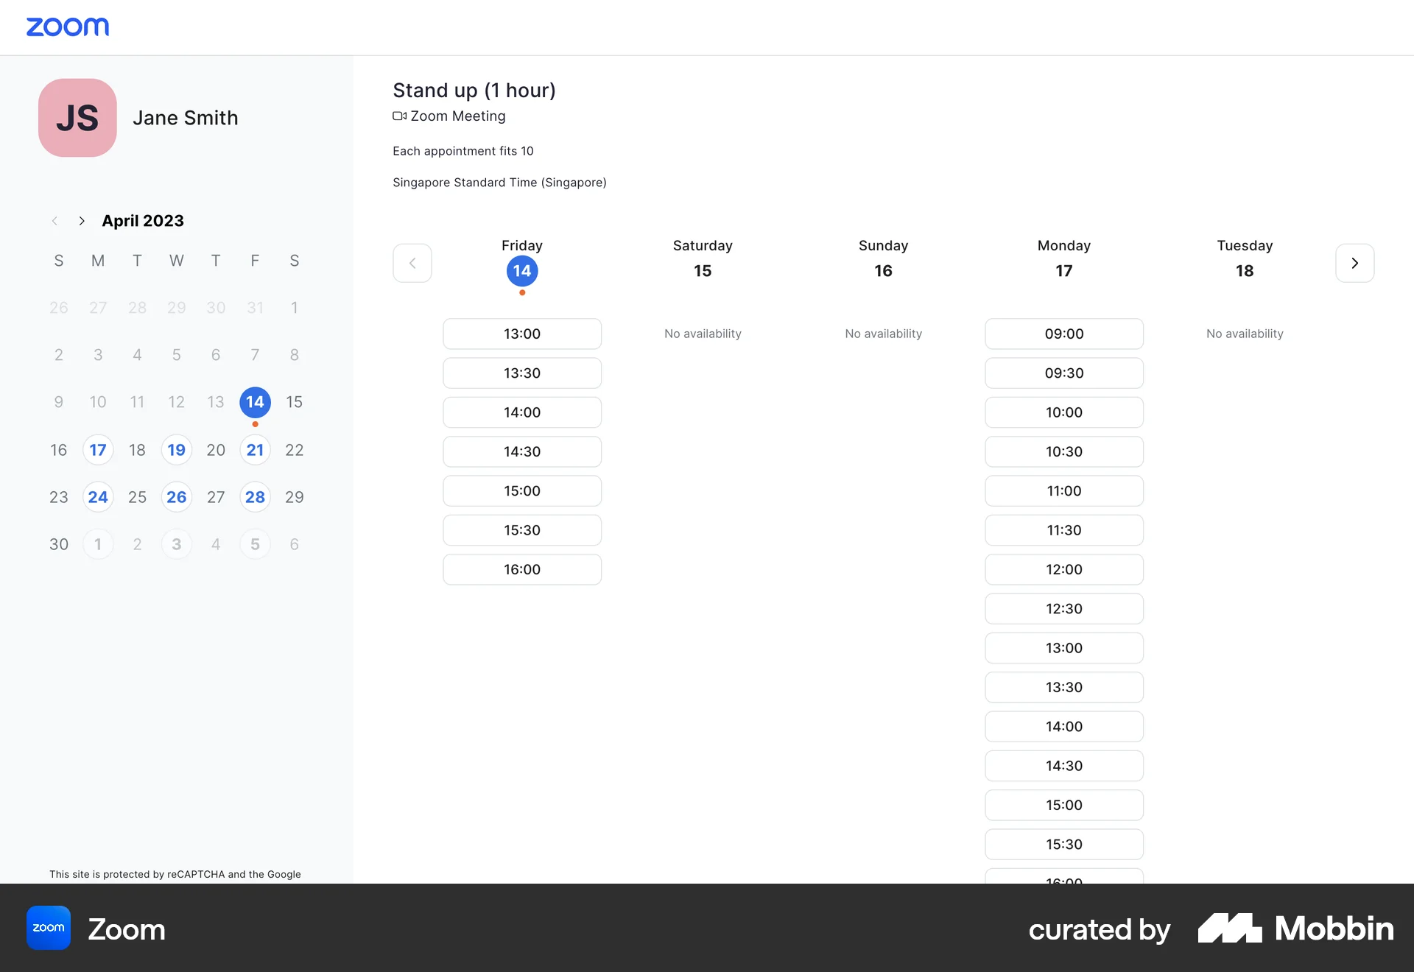Screen dimensions: 1414x972
Task: Click the reCAPTCHA notice at the bottom left
Action: pos(175,874)
